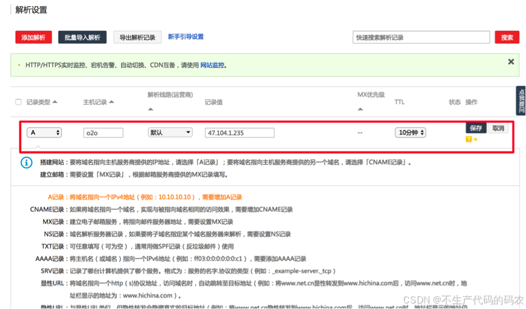Open the 点我提问 side tab
Image resolution: width=526 pixels, height=309 pixels.
tap(521, 101)
